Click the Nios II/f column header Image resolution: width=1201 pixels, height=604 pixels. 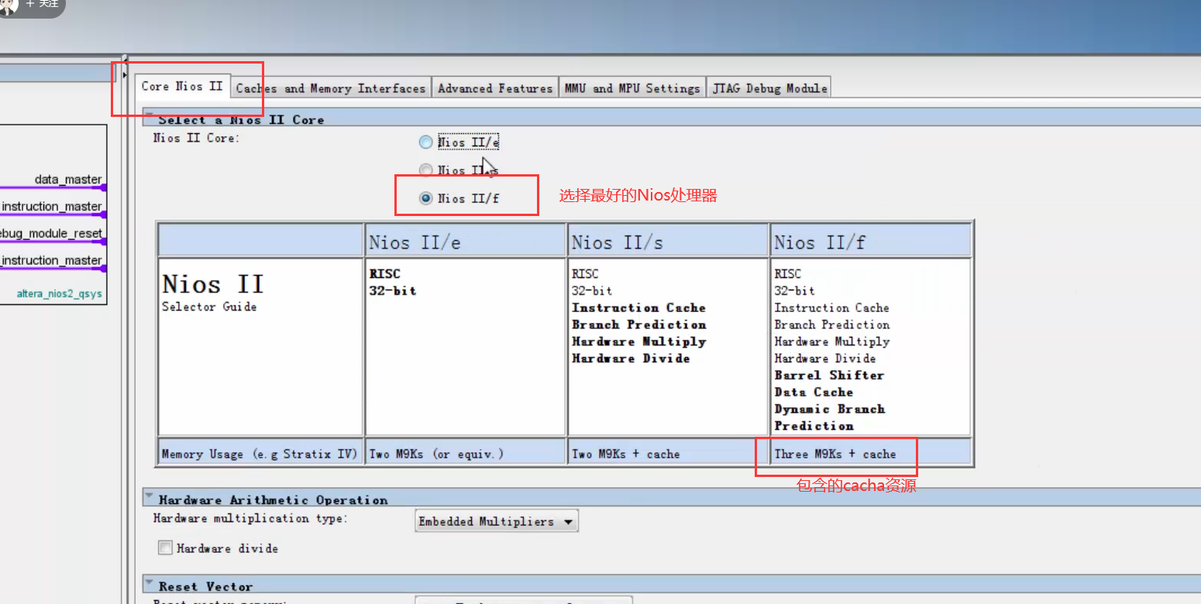pos(871,242)
